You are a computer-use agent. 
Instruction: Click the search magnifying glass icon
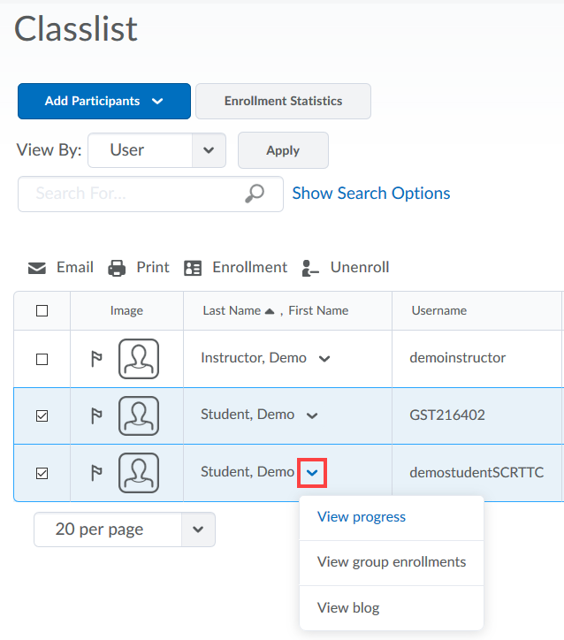click(x=255, y=194)
